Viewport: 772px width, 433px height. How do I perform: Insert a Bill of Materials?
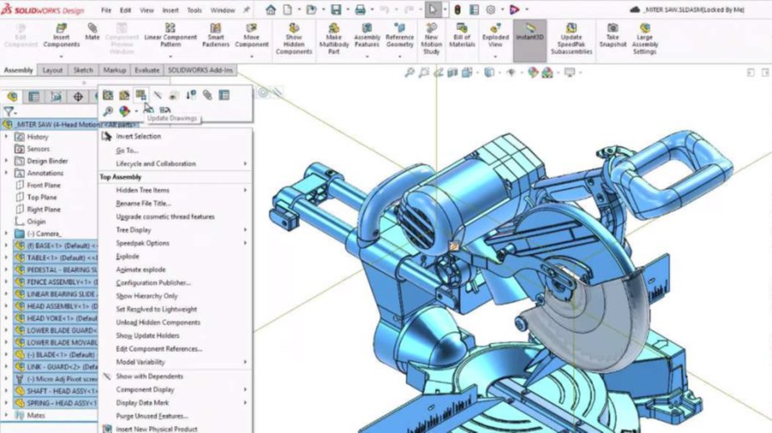point(462,35)
